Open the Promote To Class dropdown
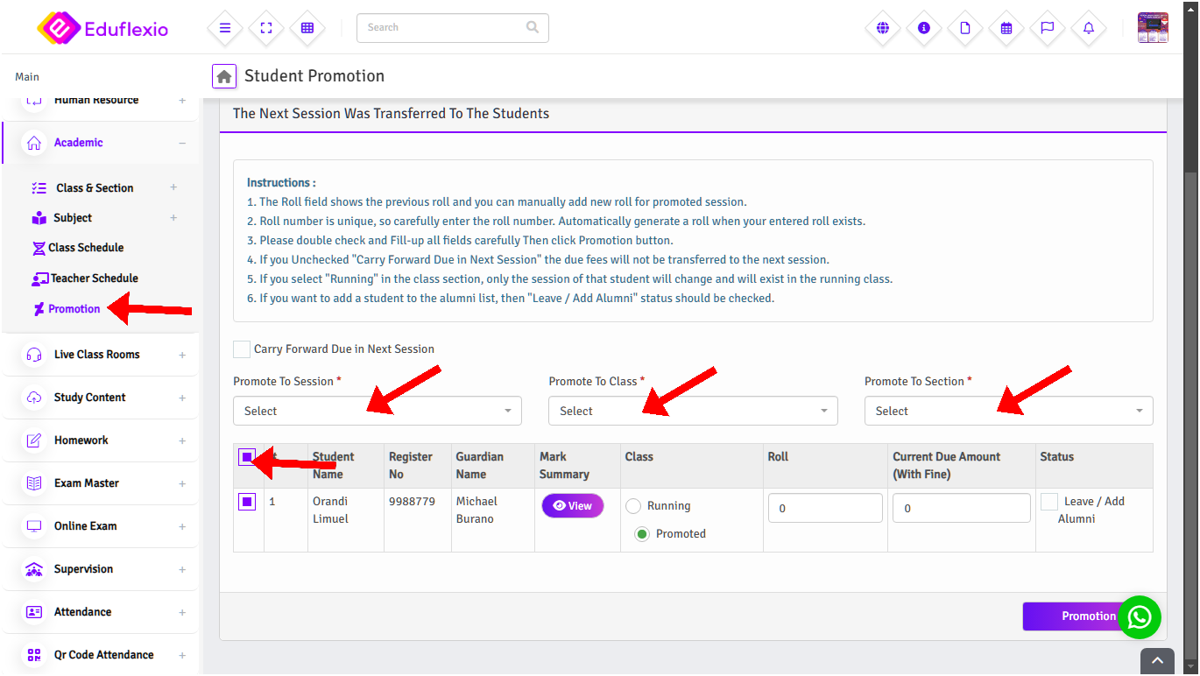This screenshot has height=676, width=1200. [x=692, y=411]
